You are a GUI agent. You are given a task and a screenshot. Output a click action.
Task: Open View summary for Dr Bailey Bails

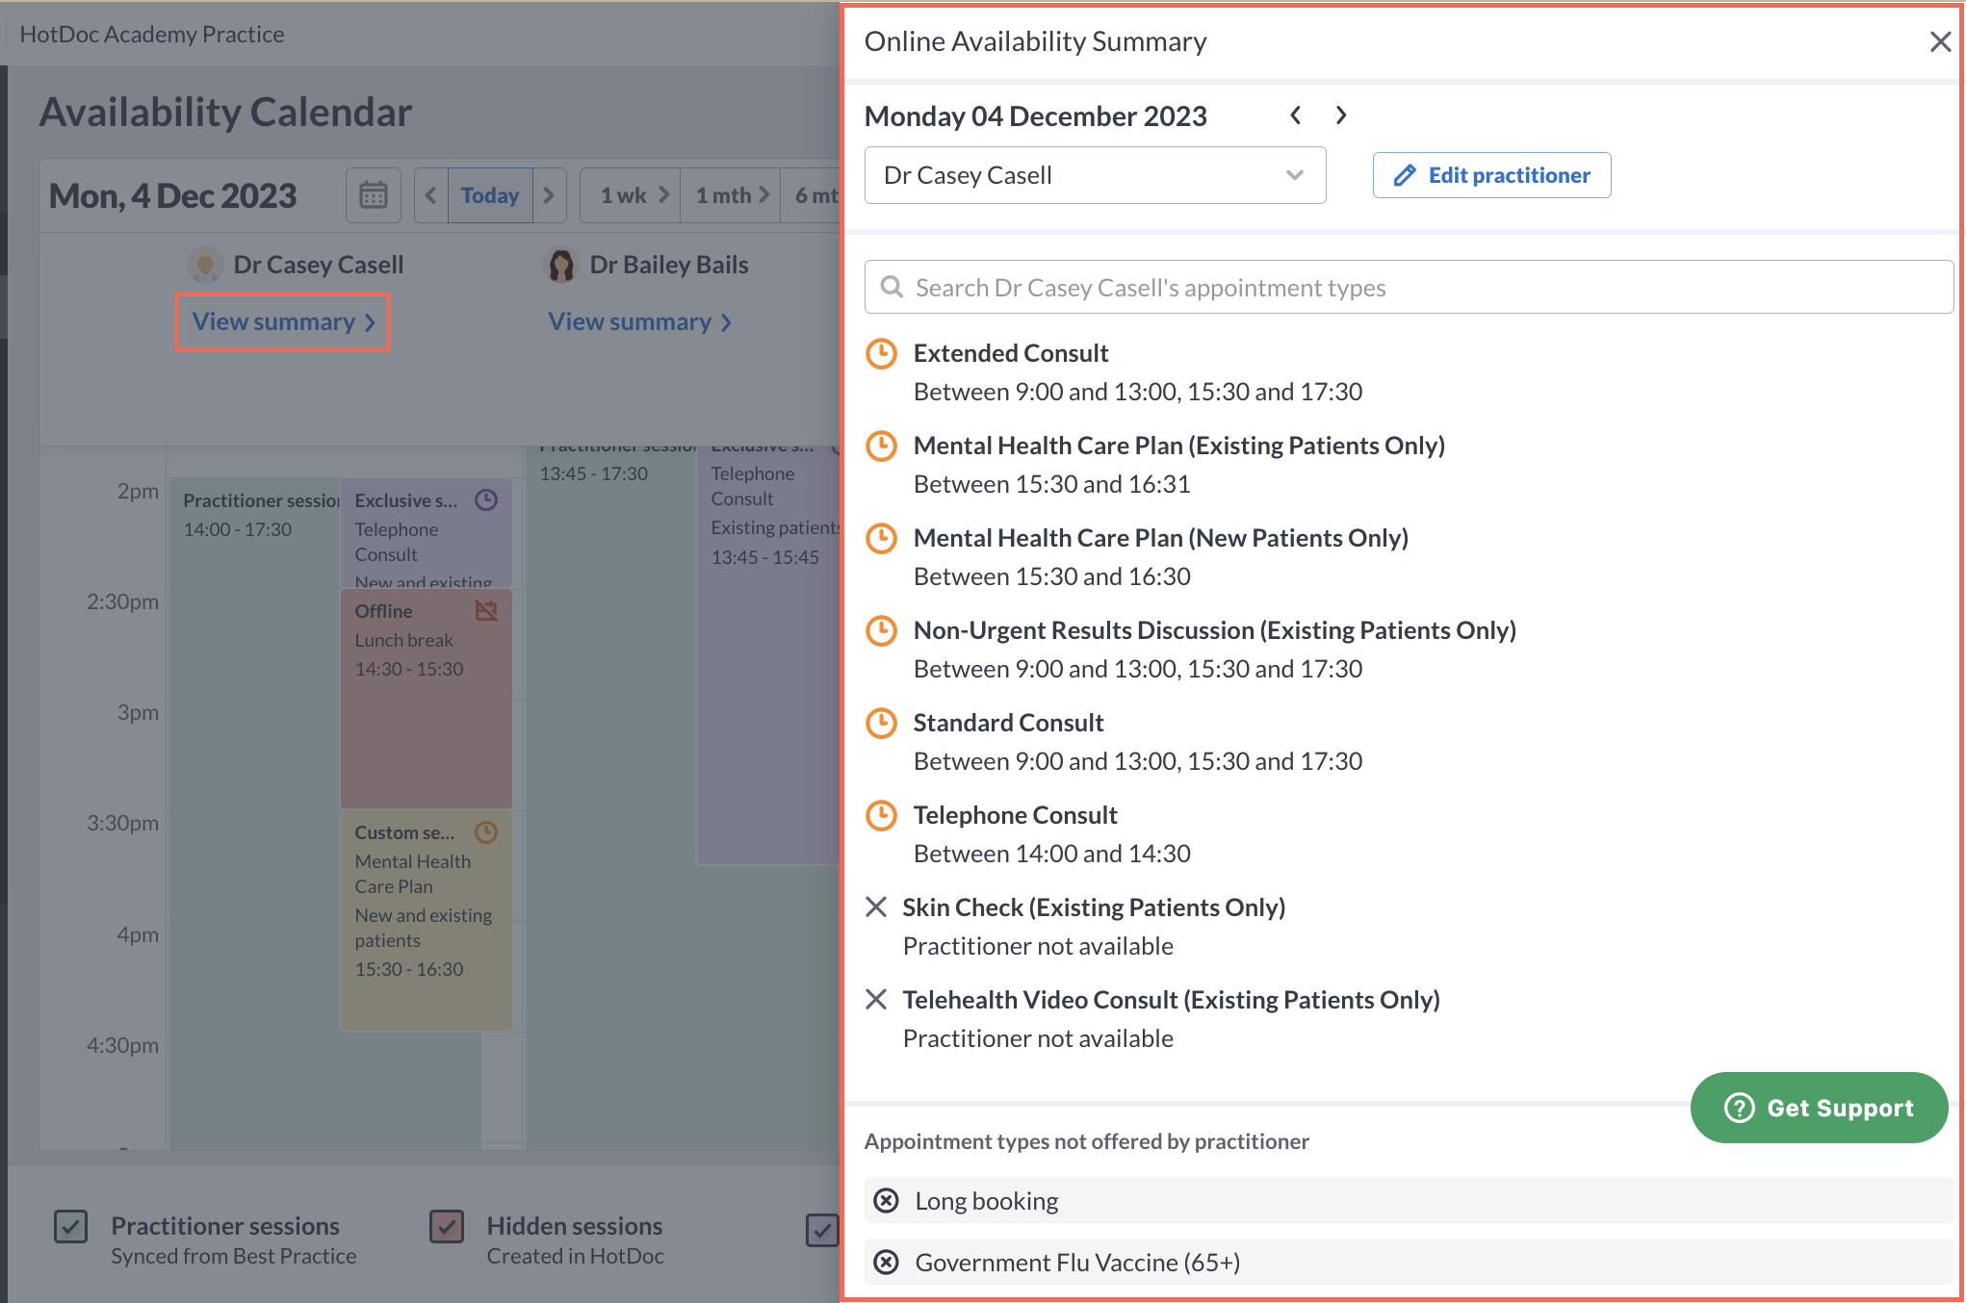[x=640, y=322]
